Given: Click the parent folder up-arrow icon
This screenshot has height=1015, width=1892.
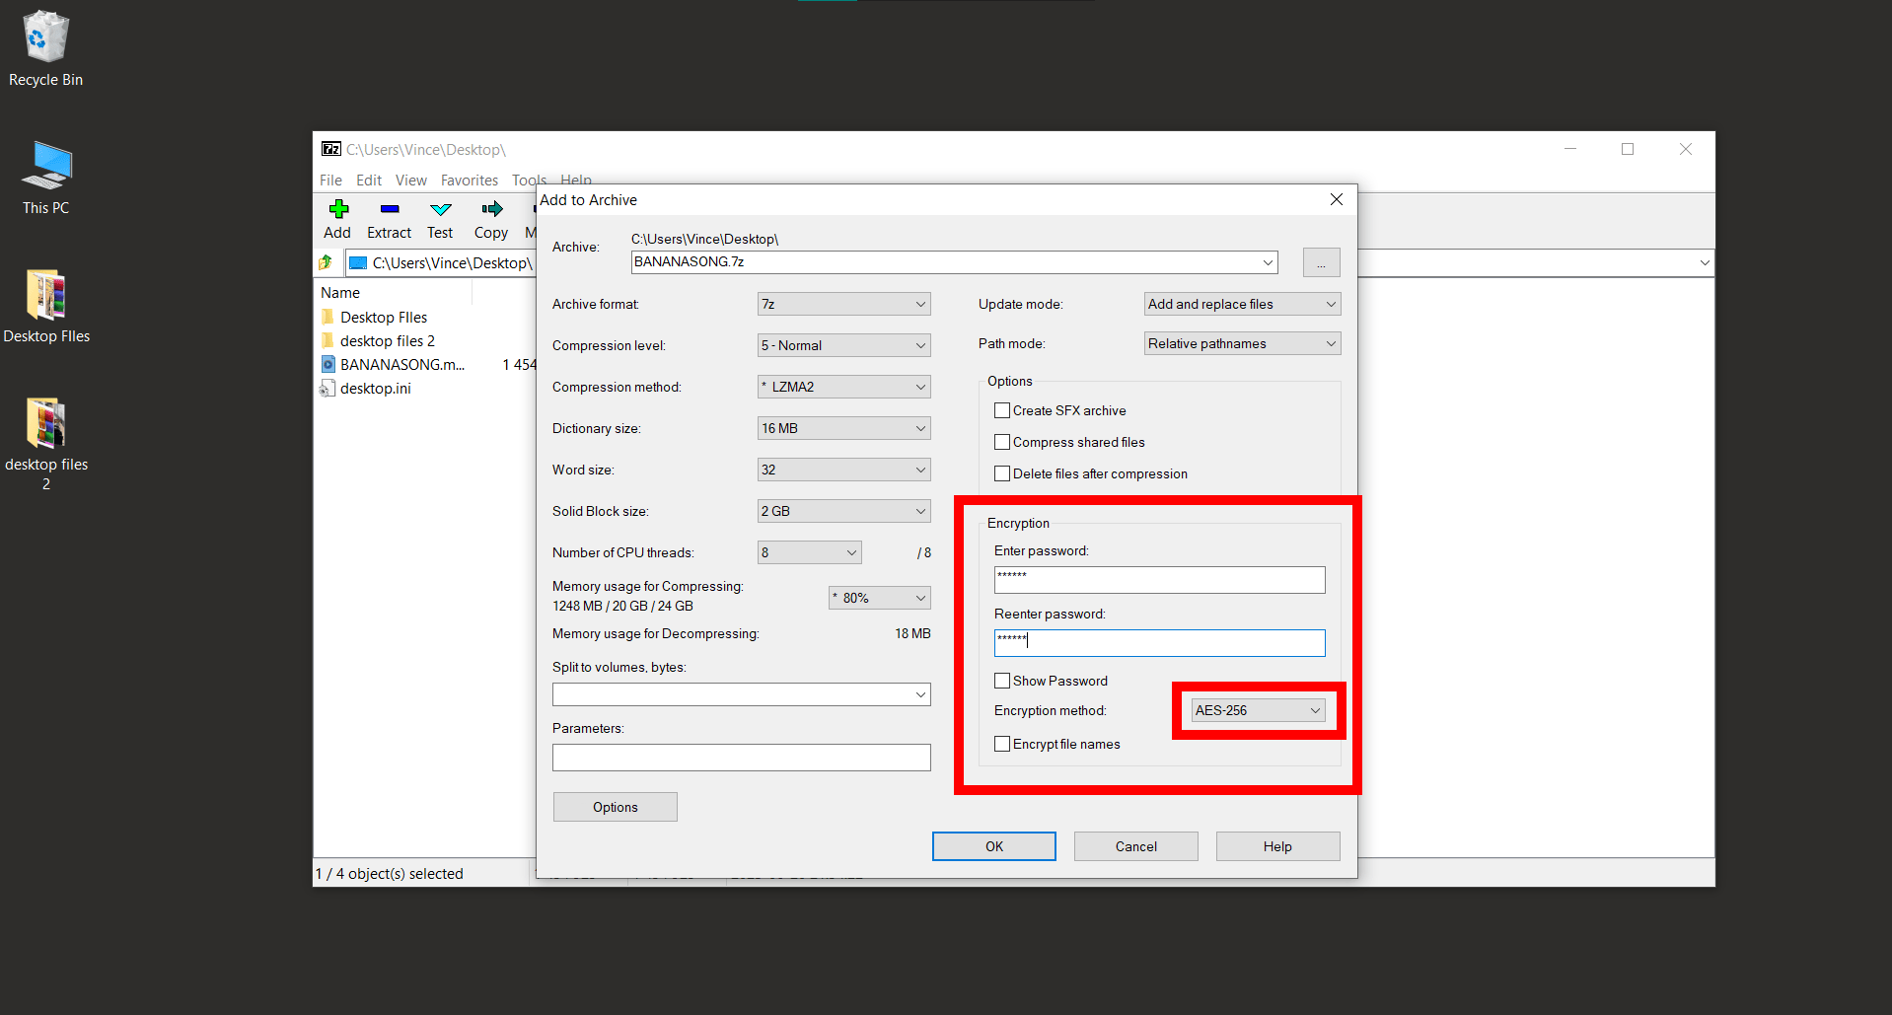Looking at the screenshot, I should (x=326, y=262).
